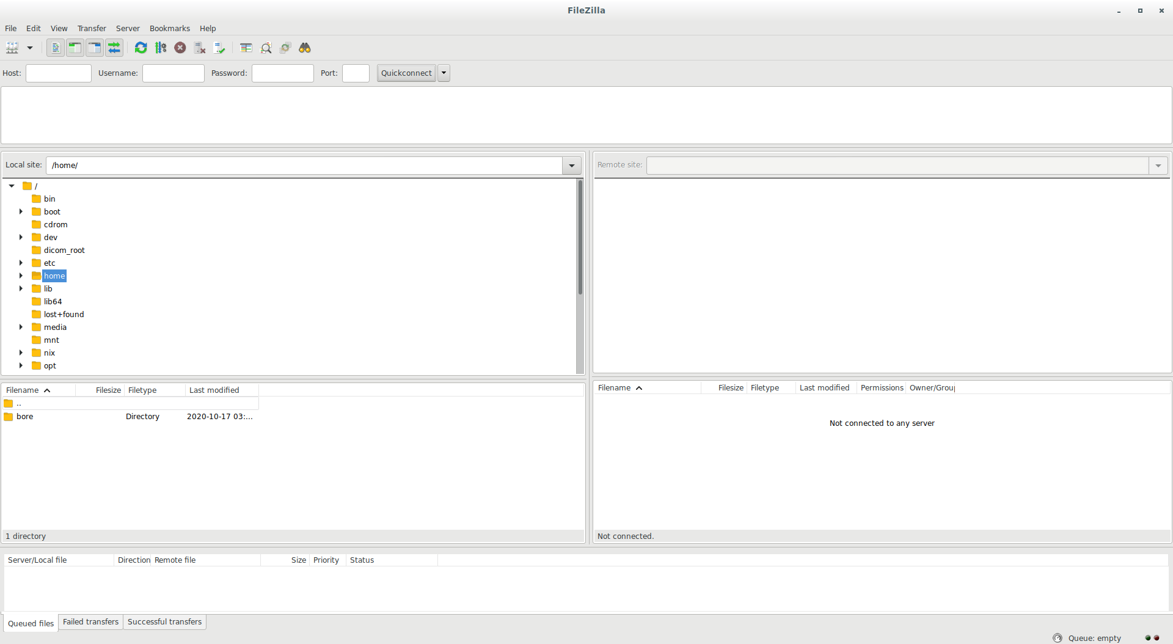This screenshot has width=1173, height=644.
Task: Reconnect to the last used server
Action: (x=219, y=48)
